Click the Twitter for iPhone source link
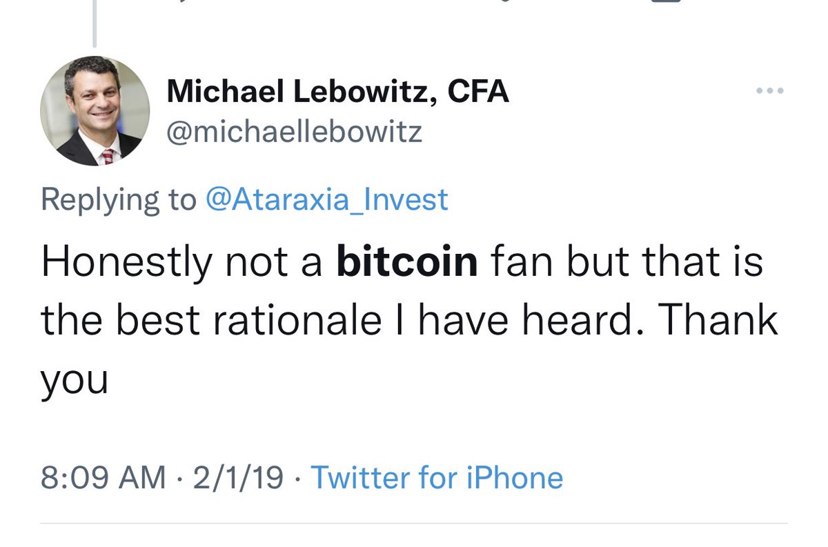 click(437, 477)
